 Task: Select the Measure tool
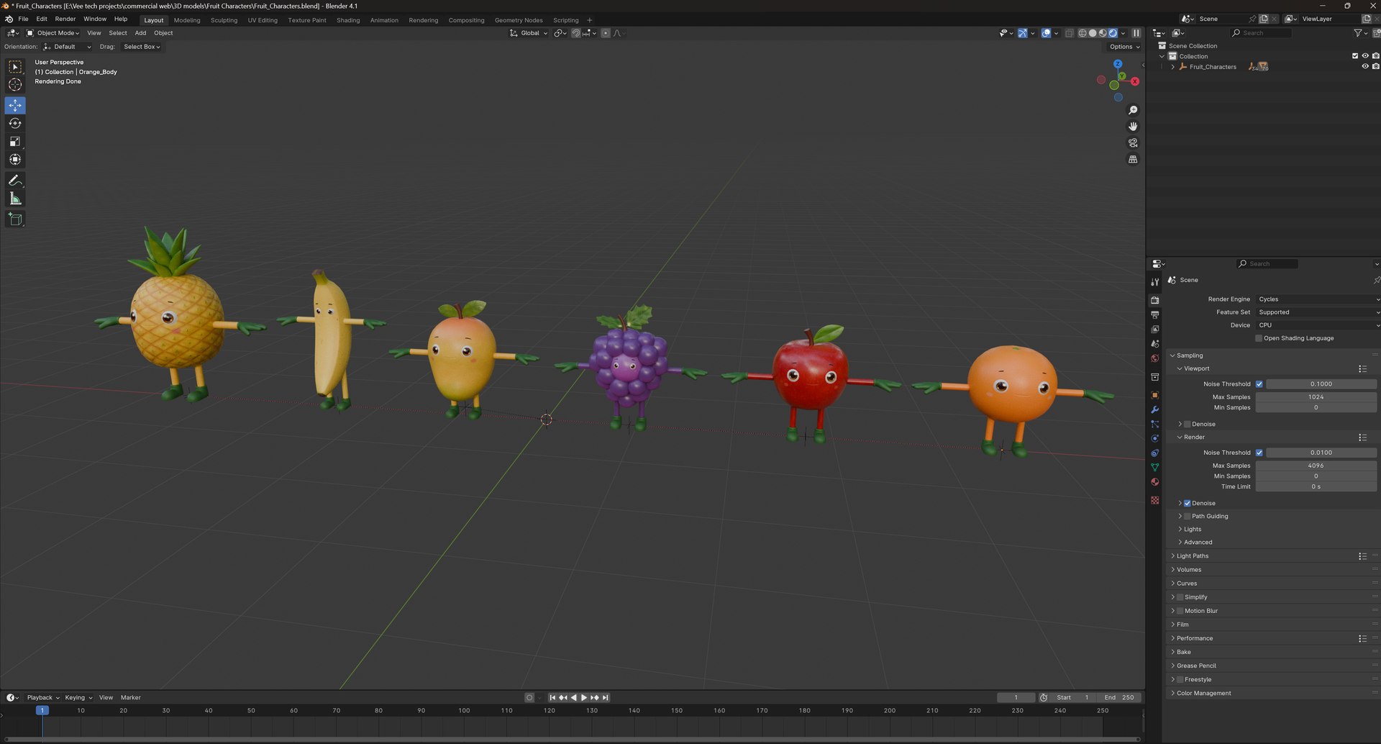[x=15, y=199]
